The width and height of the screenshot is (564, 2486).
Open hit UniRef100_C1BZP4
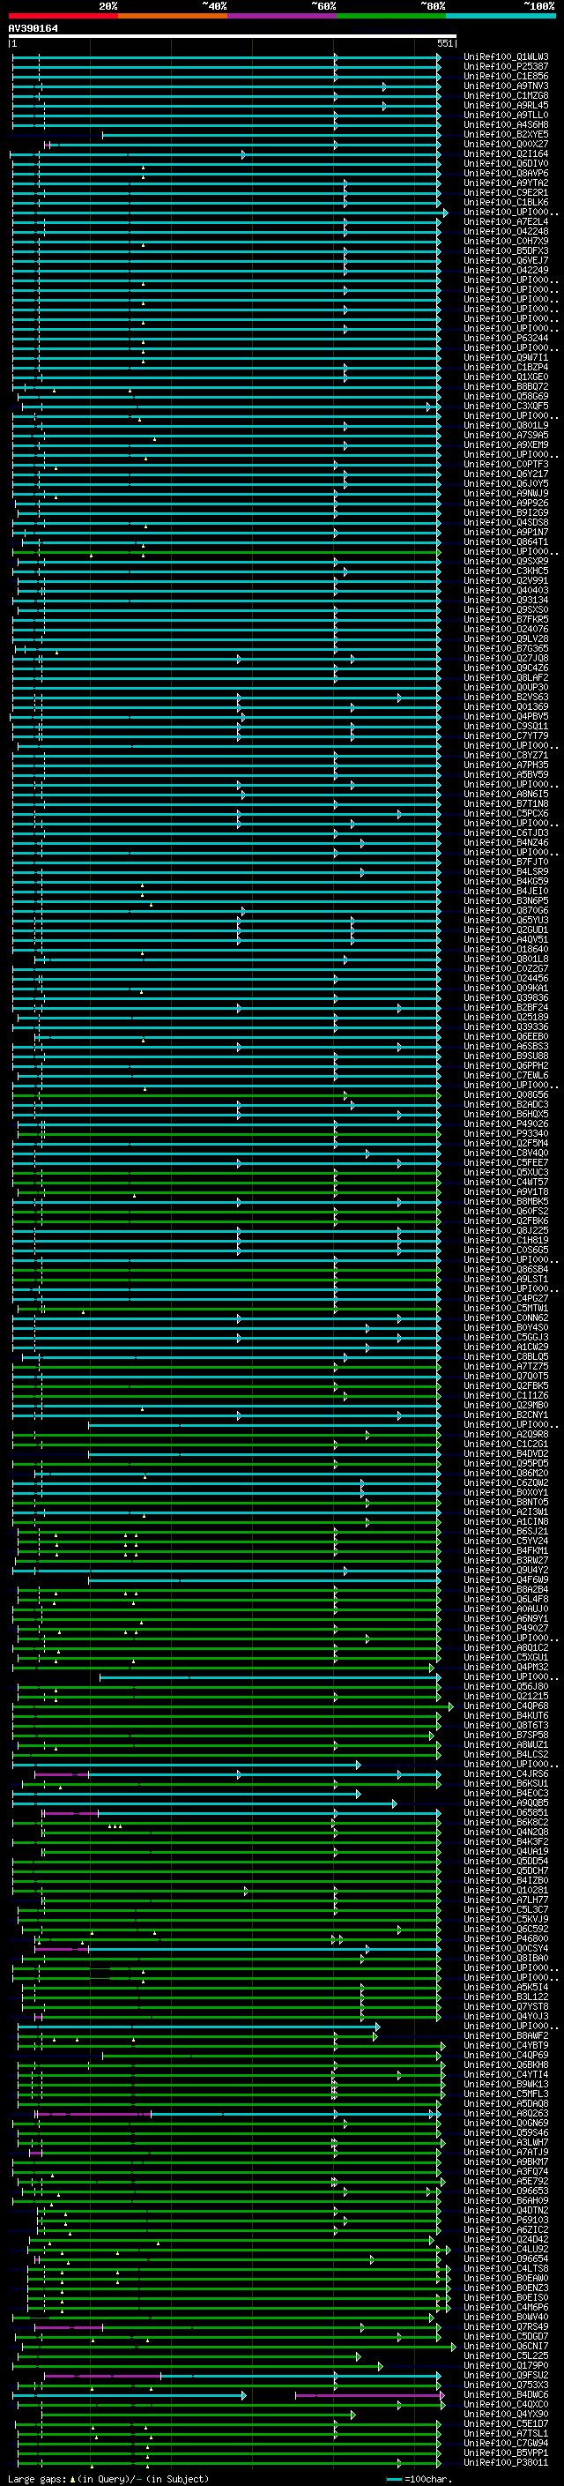pyautogui.click(x=506, y=367)
